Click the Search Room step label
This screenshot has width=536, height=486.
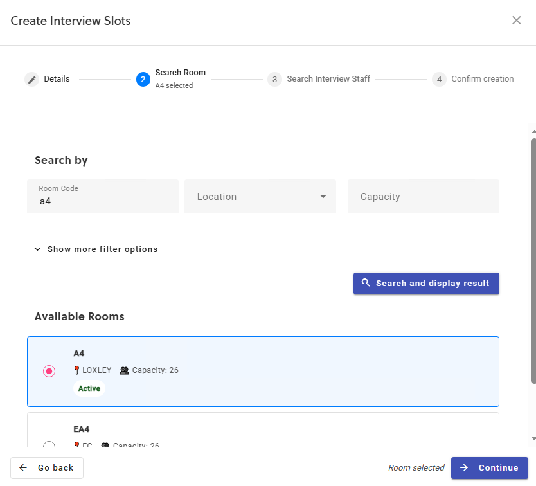pyautogui.click(x=180, y=72)
